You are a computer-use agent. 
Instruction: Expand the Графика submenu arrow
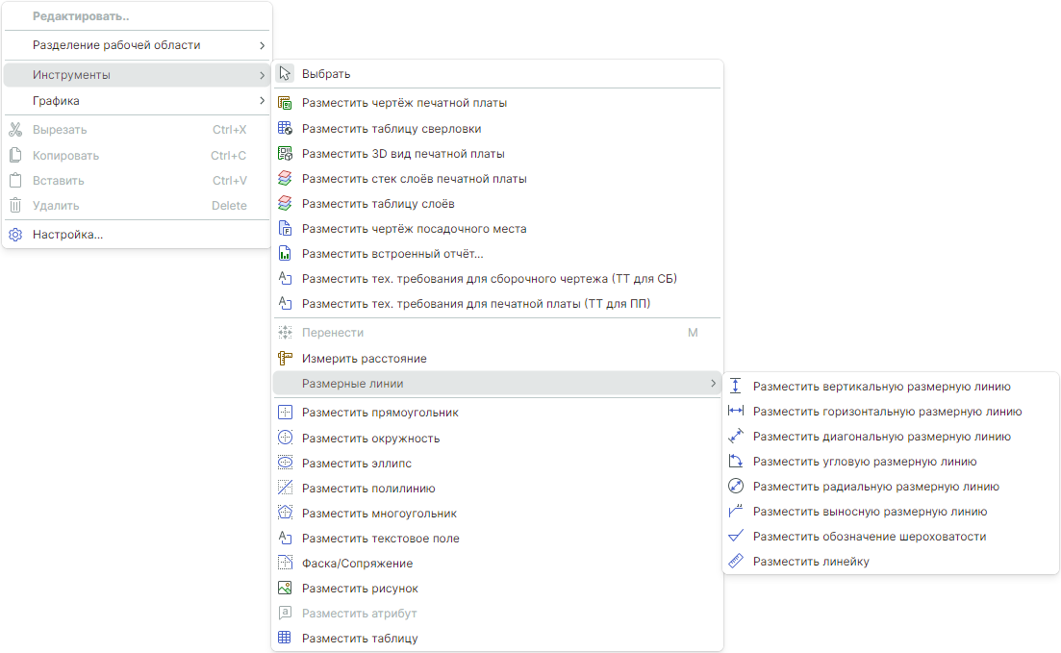click(262, 101)
